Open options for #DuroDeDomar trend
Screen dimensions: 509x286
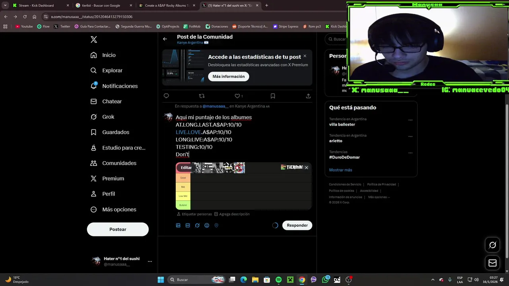(410, 153)
